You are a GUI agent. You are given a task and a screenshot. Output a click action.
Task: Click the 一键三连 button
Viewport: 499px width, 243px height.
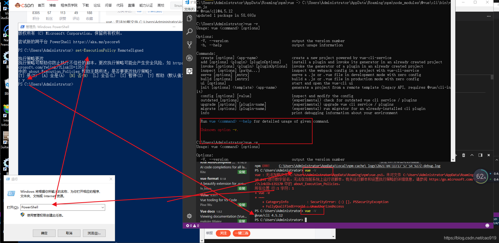[x=242, y=233]
